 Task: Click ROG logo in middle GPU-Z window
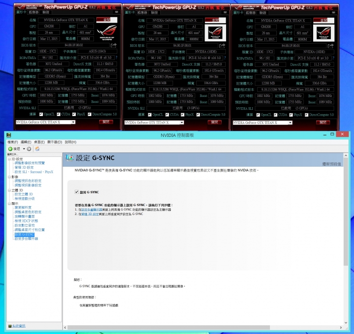pos(215,33)
